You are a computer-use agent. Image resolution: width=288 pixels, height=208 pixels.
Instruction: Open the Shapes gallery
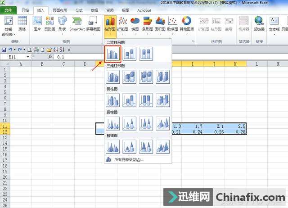tap(62, 26)
